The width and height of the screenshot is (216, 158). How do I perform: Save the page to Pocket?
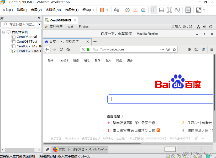(x=168, y=49)
